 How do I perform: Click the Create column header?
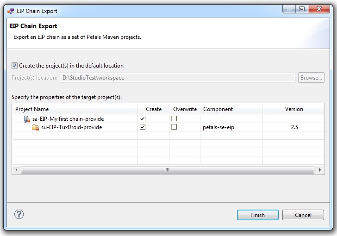(x=154, y=109)
